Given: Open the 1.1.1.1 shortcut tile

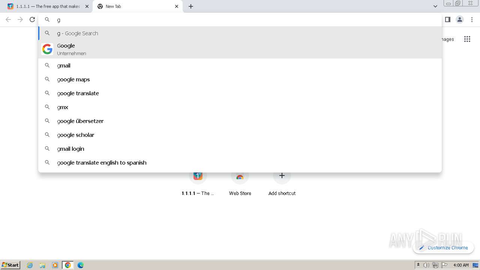Looking at the screenshot, I should click(198, 184).
